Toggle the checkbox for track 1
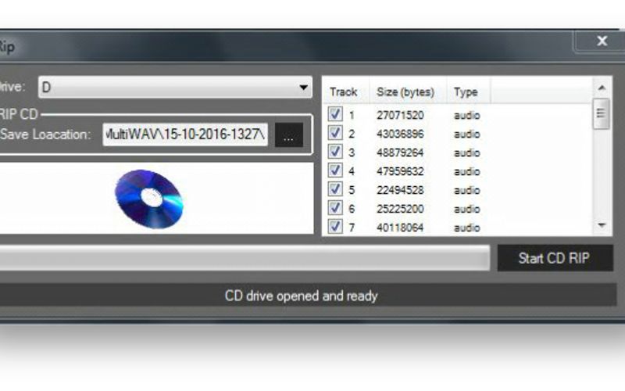Screen dimensions: 625x391 pyautogui.click(x=335, y=114)
